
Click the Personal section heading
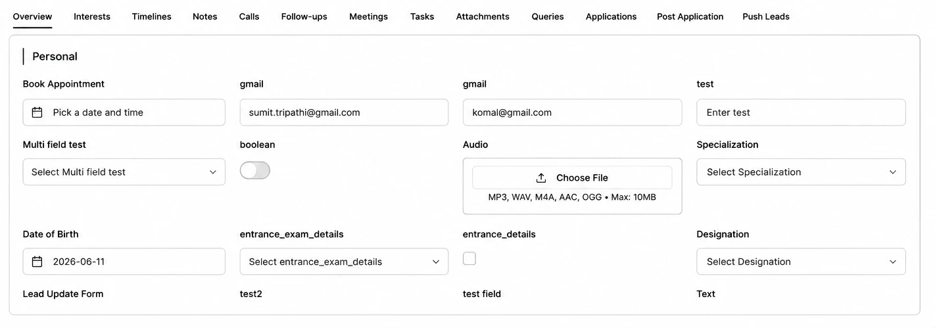55,57
